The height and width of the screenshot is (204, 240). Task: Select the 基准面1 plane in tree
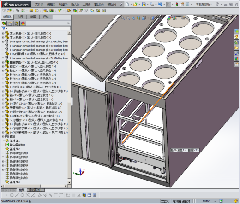click(15, 140)
